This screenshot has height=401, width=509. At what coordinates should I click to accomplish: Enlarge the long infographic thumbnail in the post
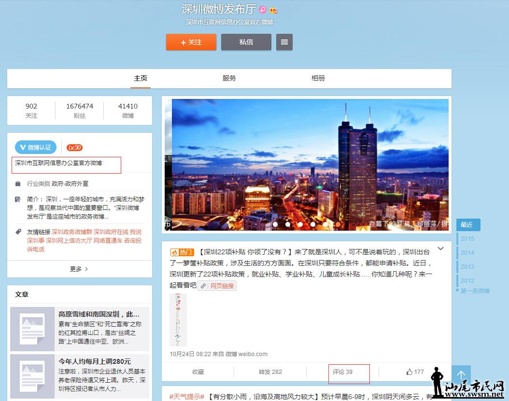tap(178, 319)
